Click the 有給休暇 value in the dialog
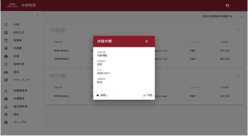 click(102, 56)
